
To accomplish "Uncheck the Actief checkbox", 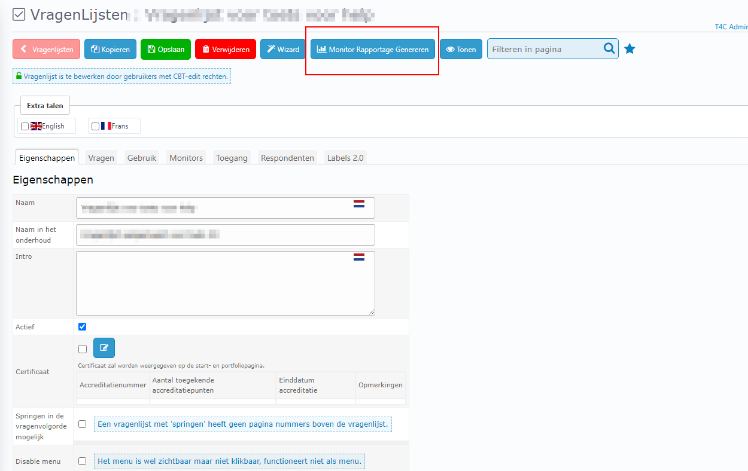I will (83, 326).
